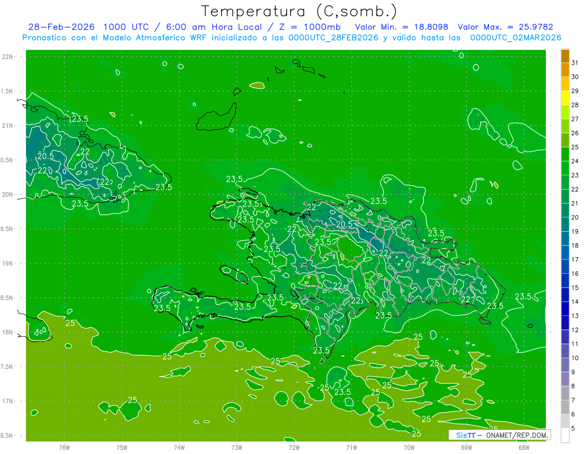This screenshot has height=454, width=588.
Task: Click the 69W longitude axis label
Action: point(466,447)
